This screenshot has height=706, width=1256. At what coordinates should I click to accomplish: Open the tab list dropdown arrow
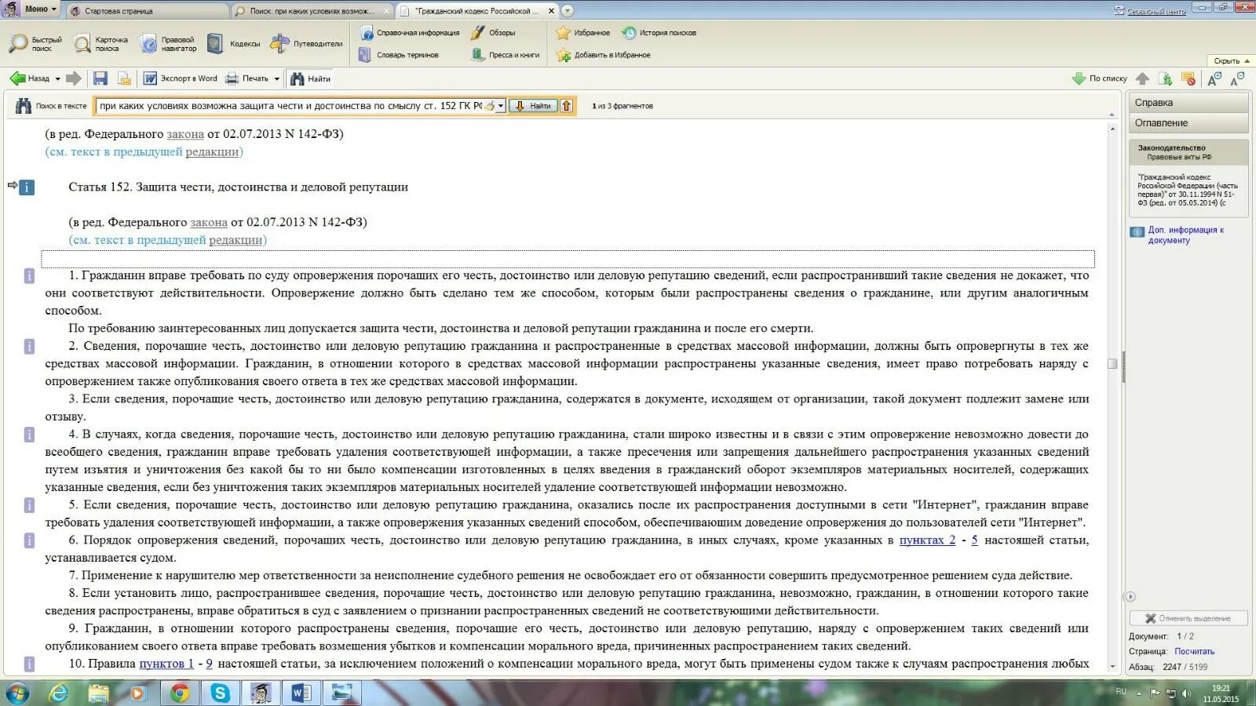(x=568, y=11)
